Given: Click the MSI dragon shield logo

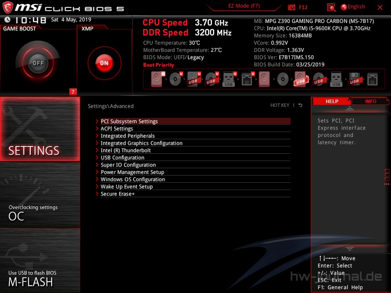Looking at the screenshot, I should point(8,7).
